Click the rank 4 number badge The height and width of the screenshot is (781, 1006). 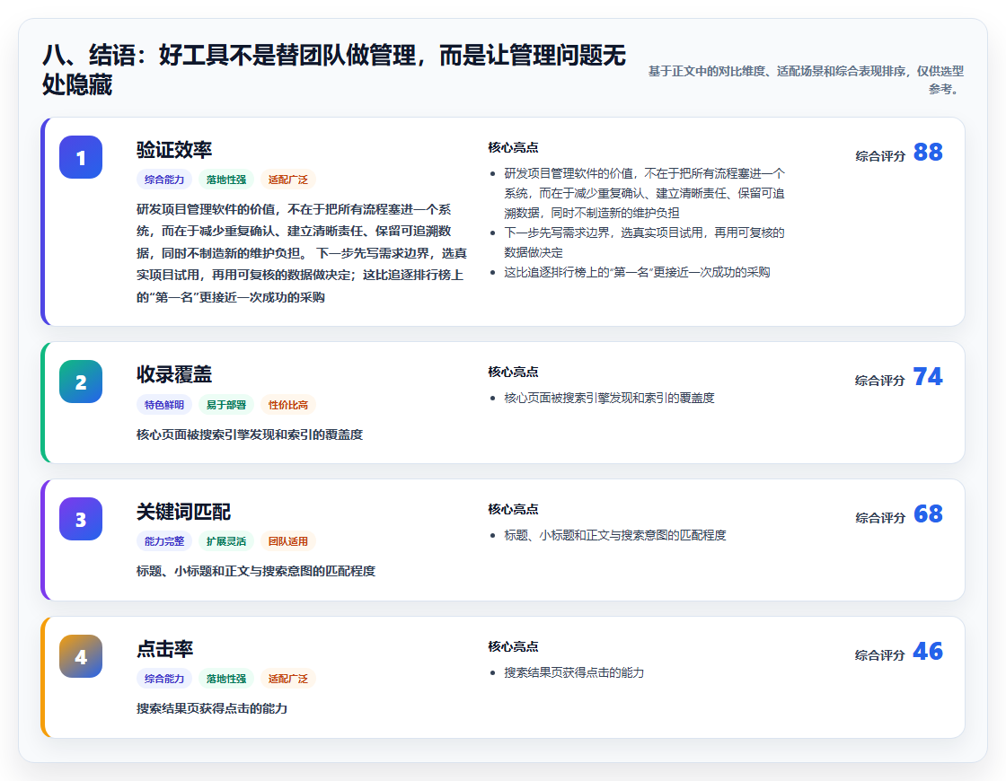pos(81,656)
